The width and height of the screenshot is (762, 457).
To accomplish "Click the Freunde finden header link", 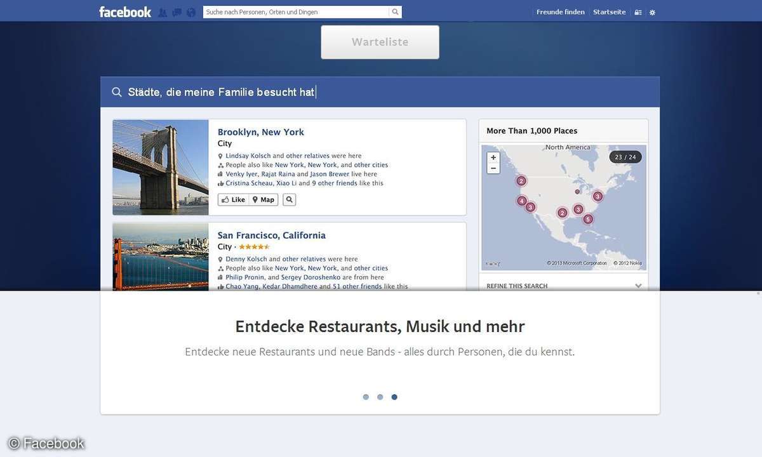I will click(x=560, y=12).
